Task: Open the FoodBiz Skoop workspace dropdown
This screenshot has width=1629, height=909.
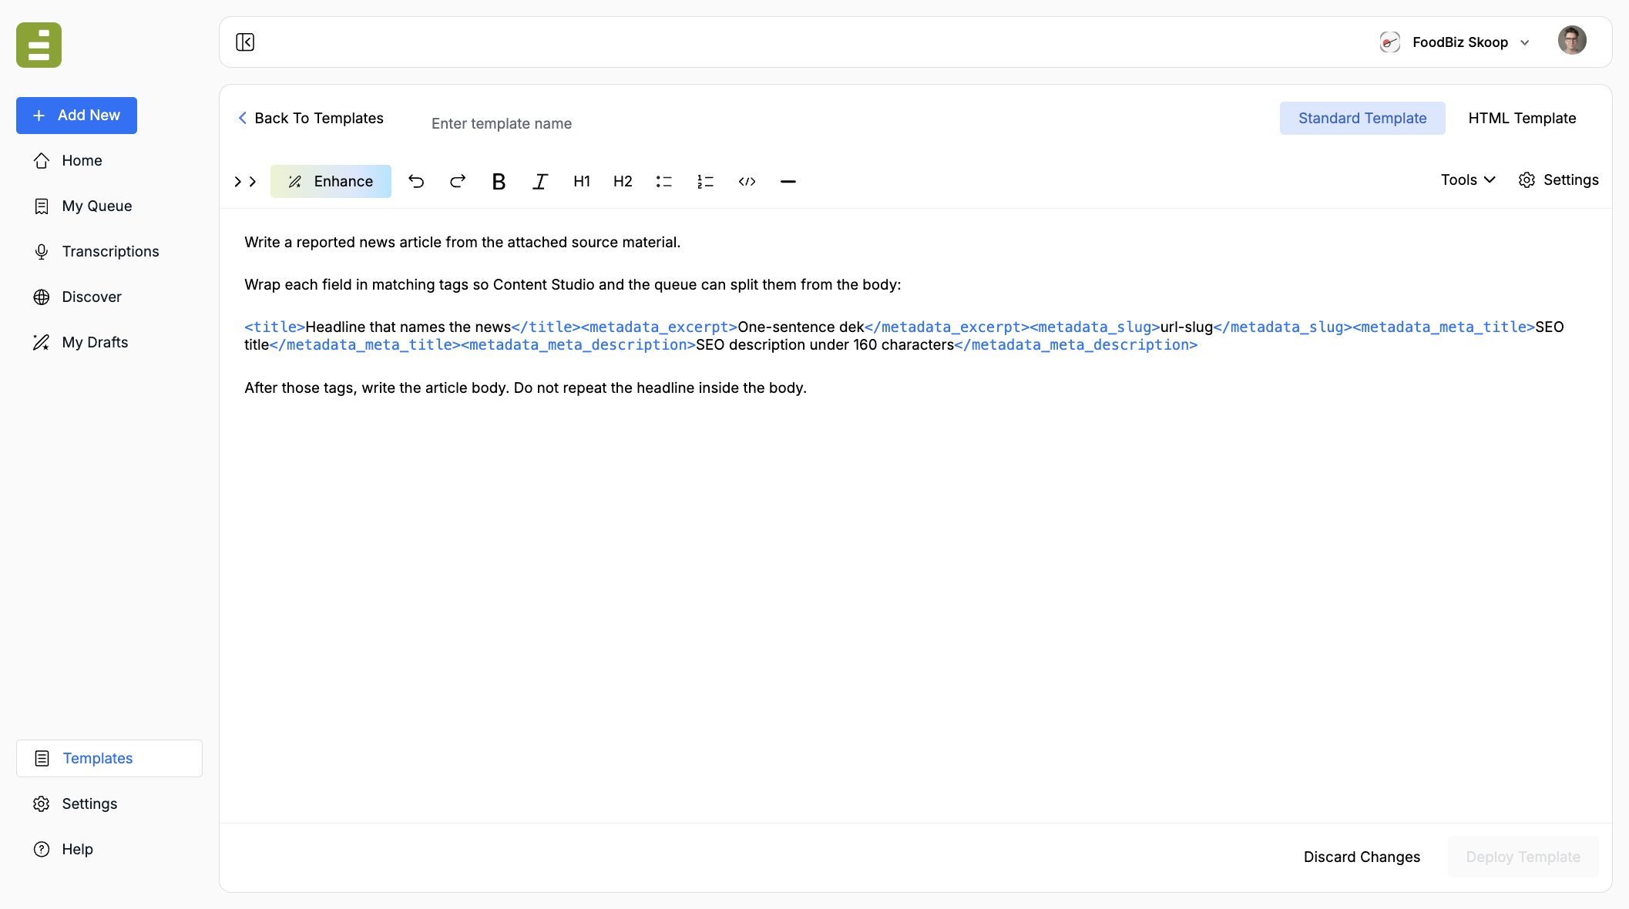Action: coord(1455,42)
